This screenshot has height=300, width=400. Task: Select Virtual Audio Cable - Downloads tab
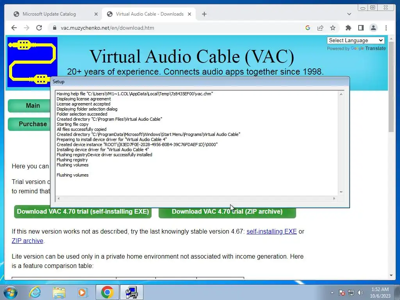(150, 14)
